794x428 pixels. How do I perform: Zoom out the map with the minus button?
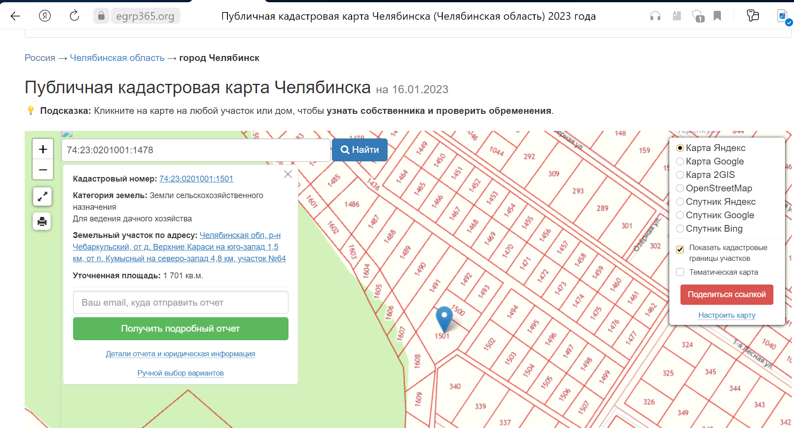tap(43, 170)
